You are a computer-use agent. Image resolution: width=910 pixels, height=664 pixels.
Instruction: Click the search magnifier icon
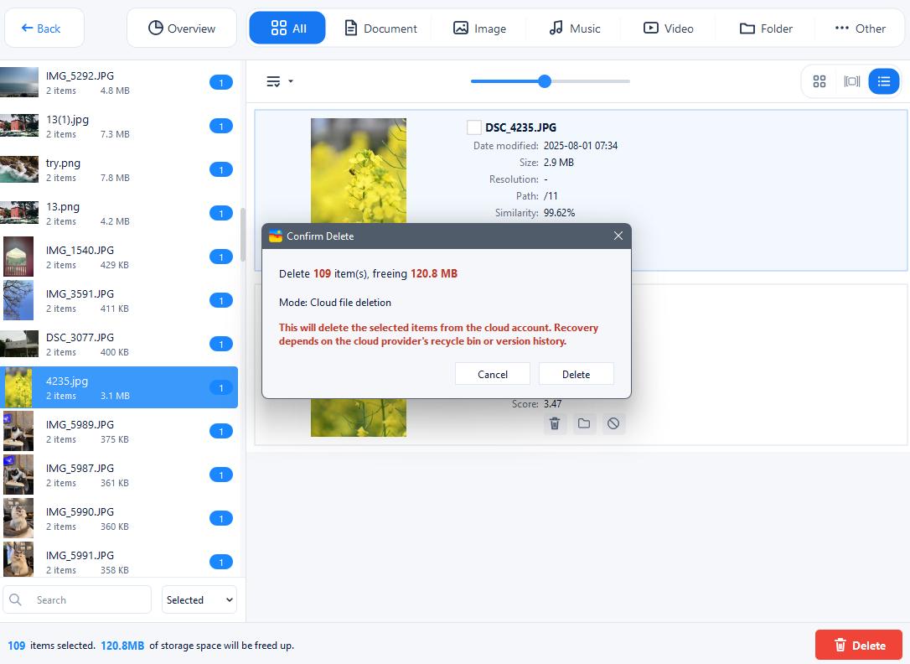[16, 599]
